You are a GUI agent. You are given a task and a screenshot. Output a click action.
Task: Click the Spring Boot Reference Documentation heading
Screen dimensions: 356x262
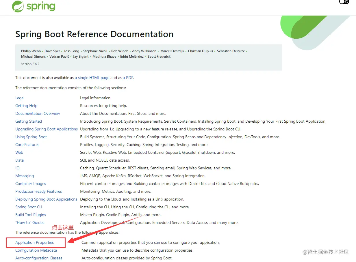point(94,34)
